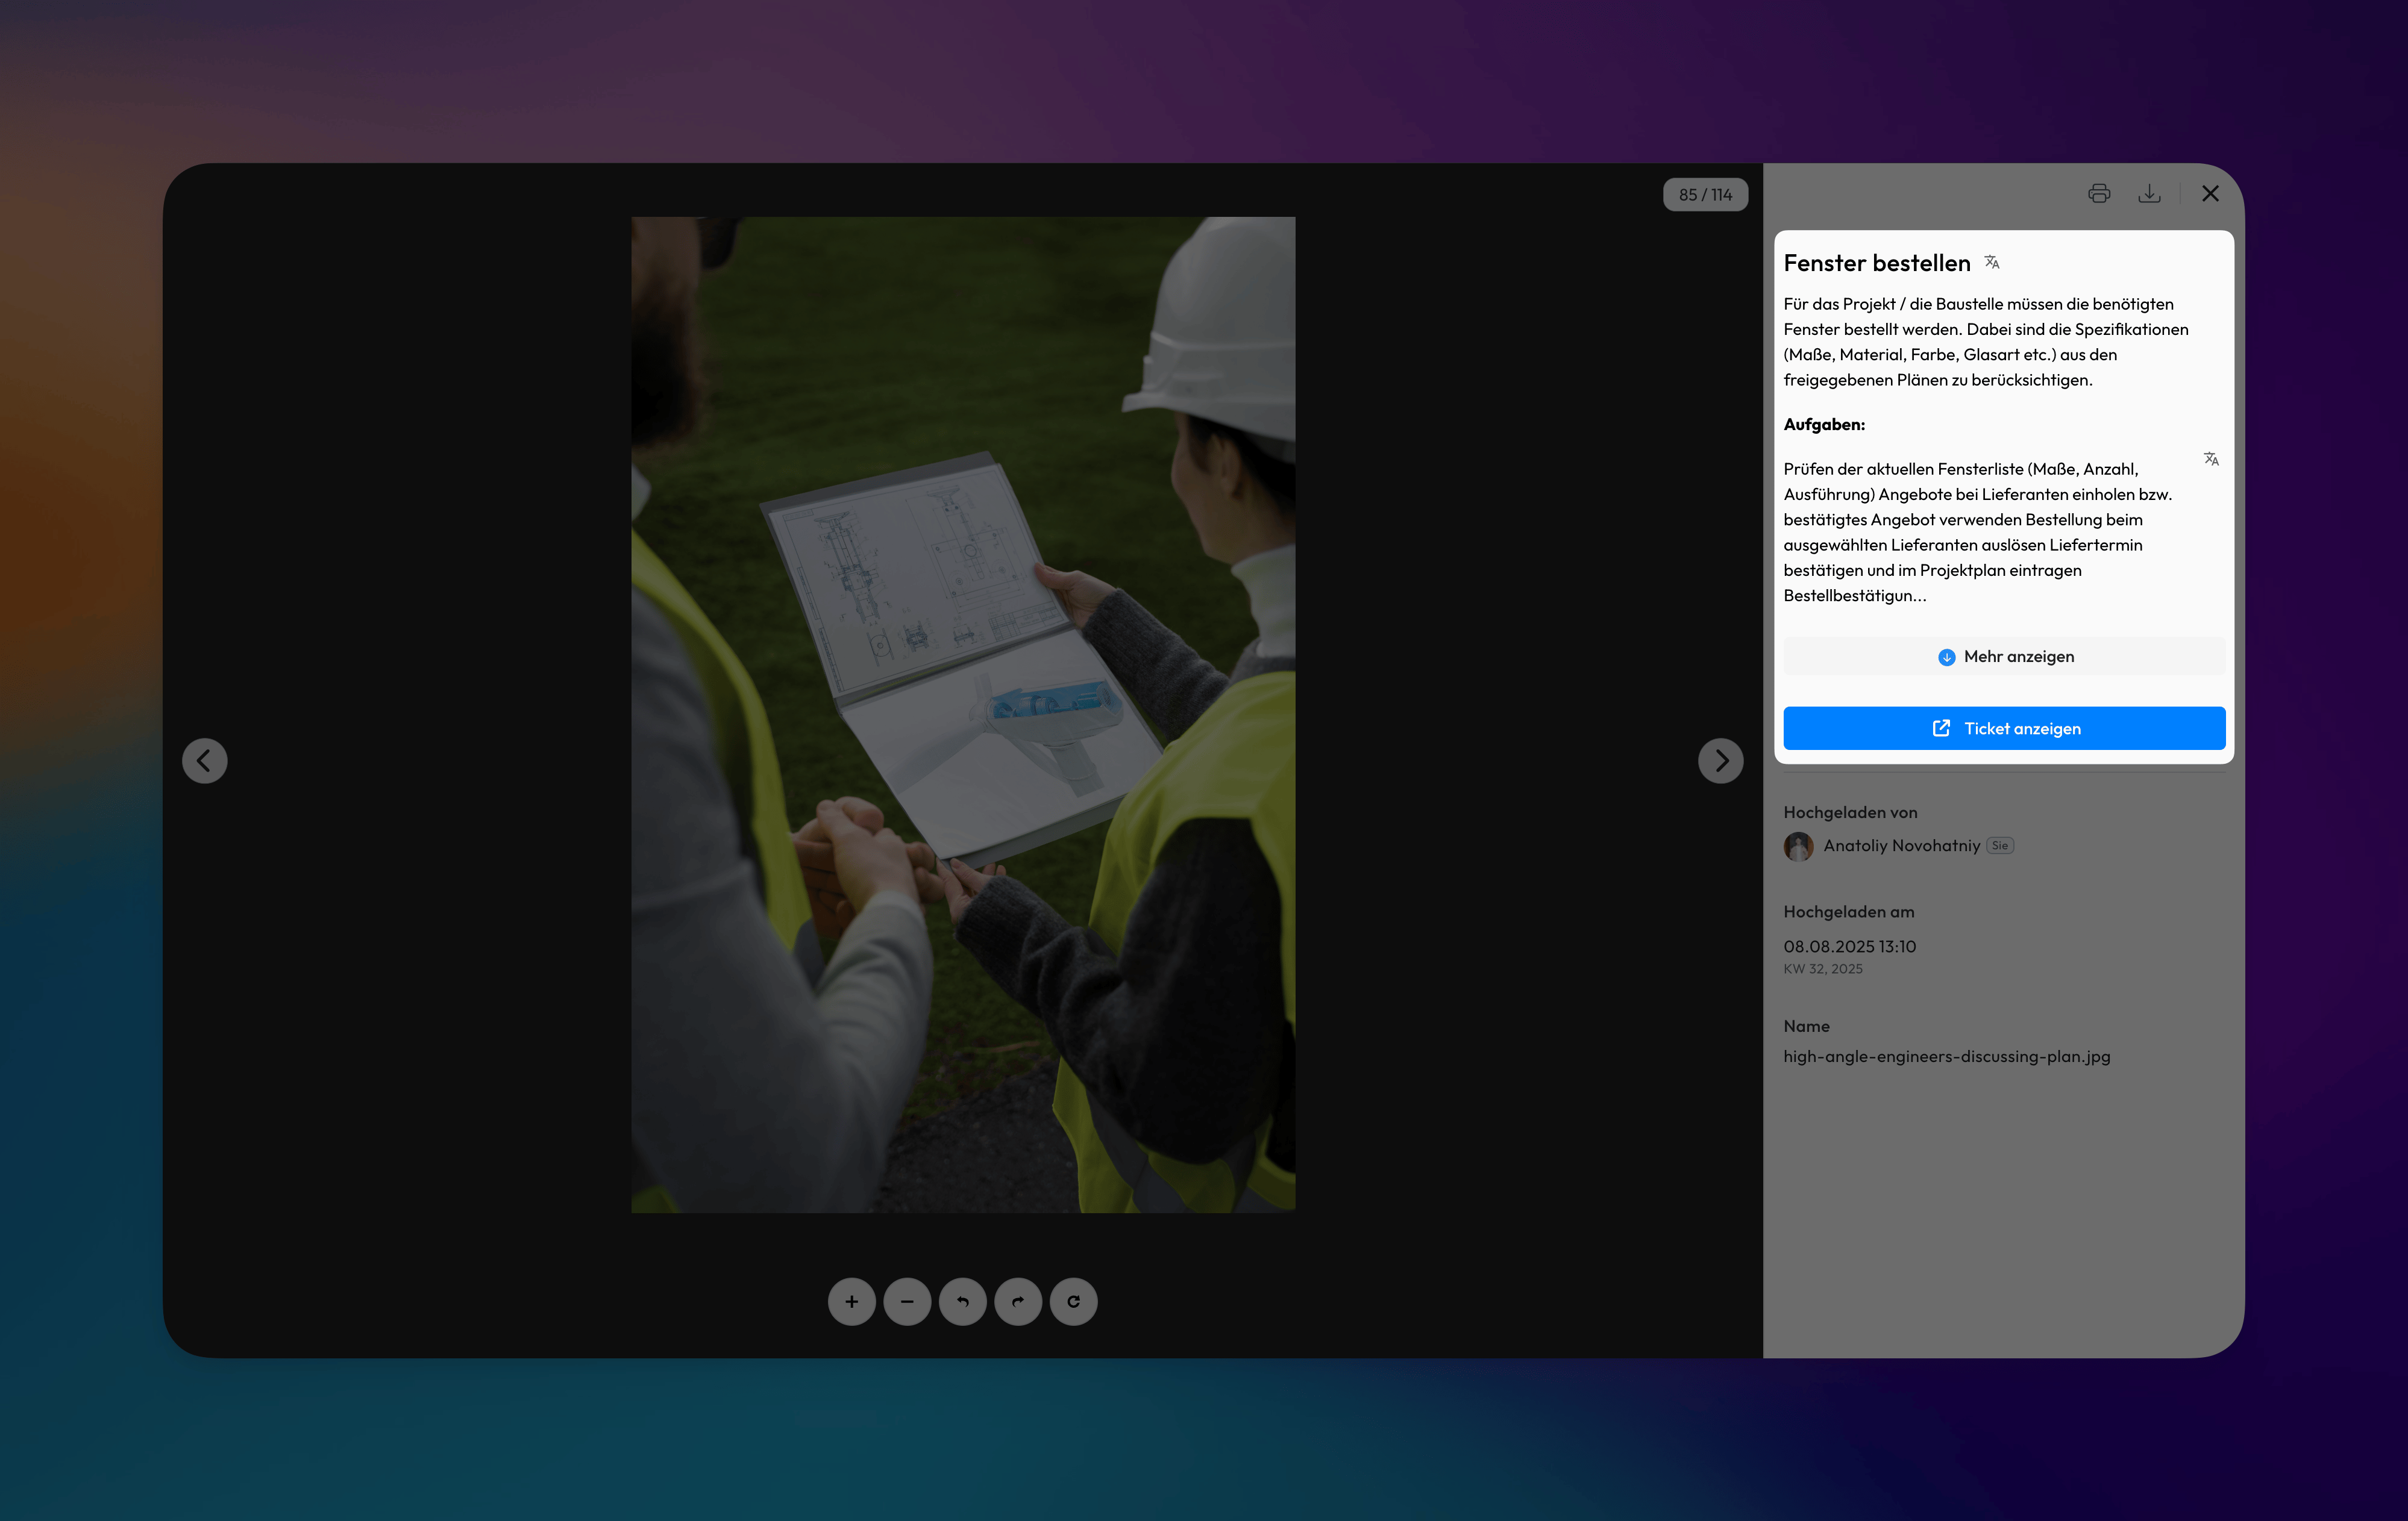Rotate the image right

1018,1301
